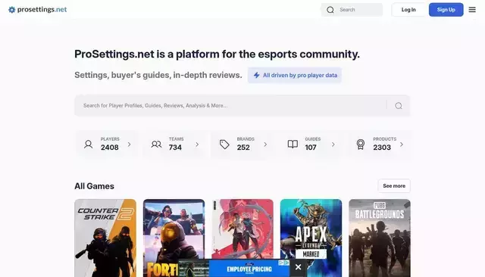The height and width of the screenshot is (277, 485).
Task: Click the Employee Pricing ad banner
Action: (x=233, y=268)
